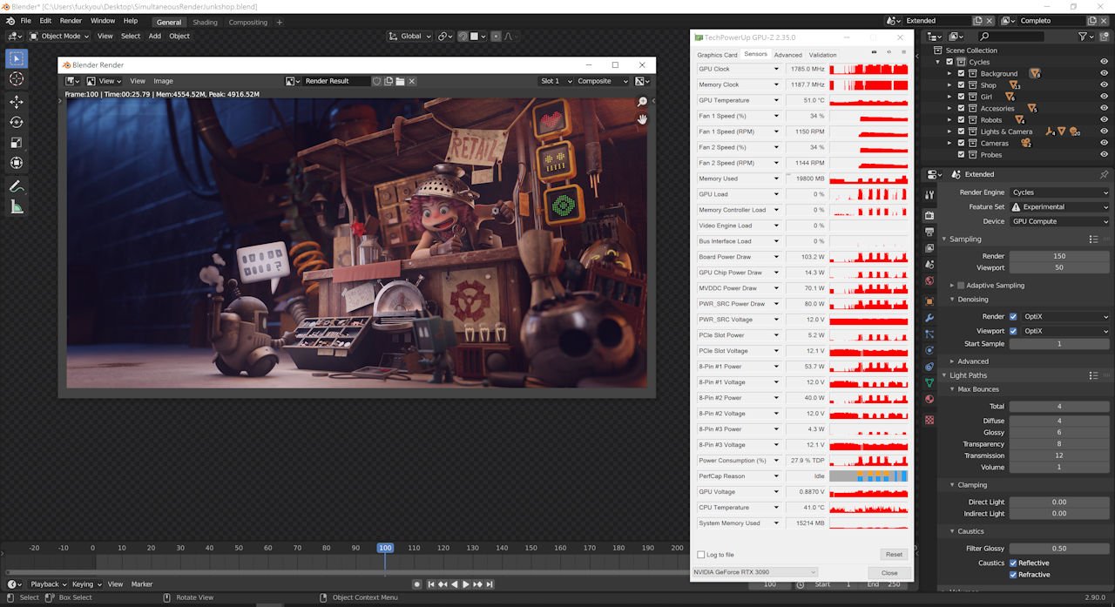
Task: Open the Object properties tab
Action: [x=929, y=301]
